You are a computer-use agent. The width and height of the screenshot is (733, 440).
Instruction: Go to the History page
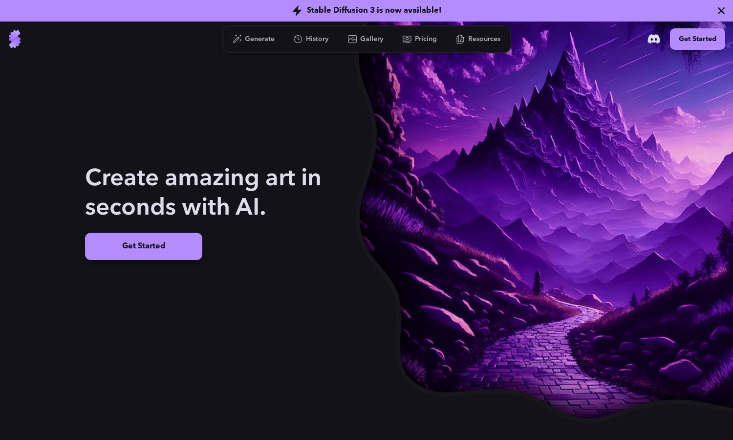tap(311, 39)
